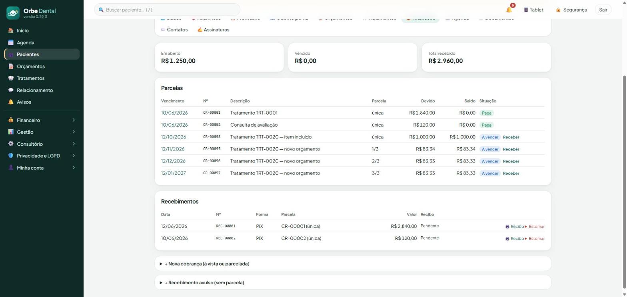Click the Orçamentos sidebar icon

coord(11,66)
